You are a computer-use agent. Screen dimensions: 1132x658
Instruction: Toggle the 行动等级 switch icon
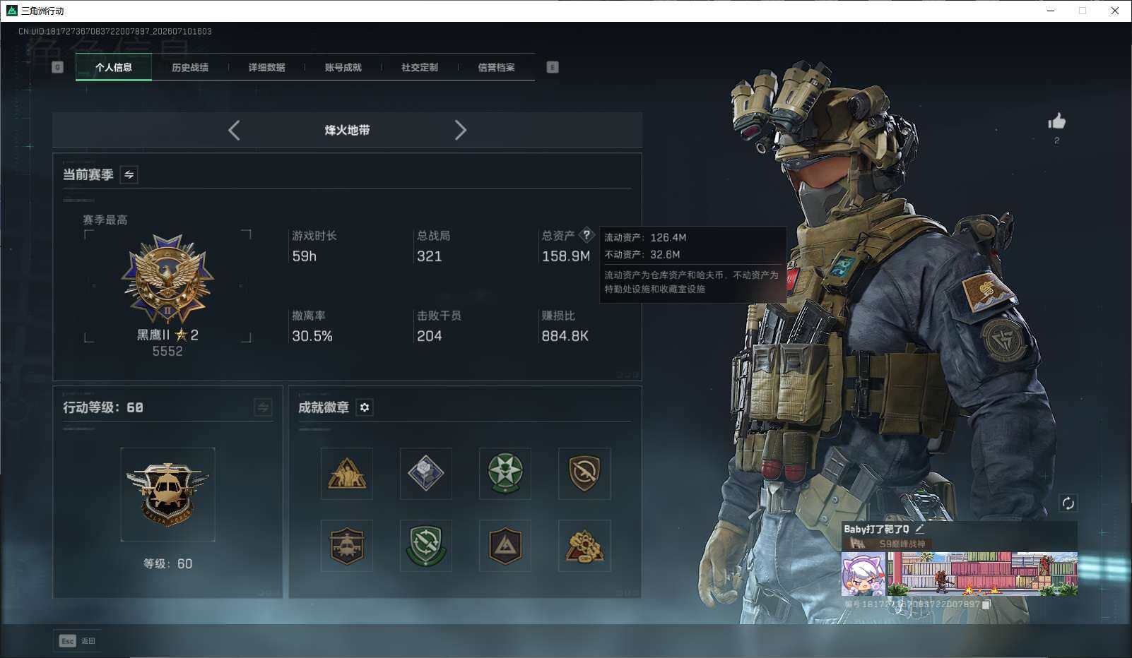(x=263, y=407)
